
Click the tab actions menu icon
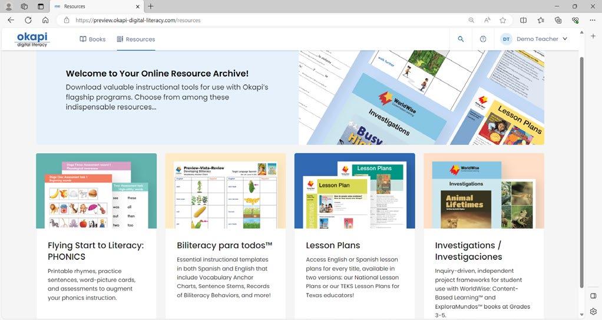click(41, 6)
